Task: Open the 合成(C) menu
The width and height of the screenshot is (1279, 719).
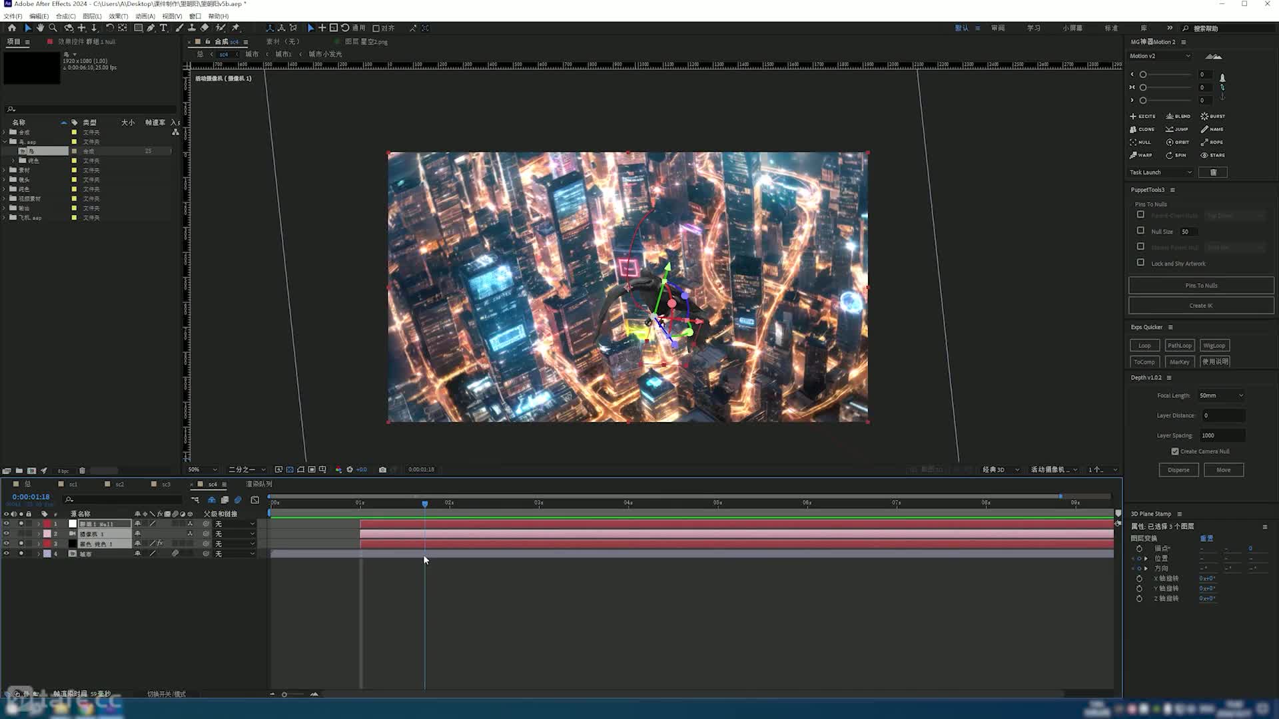Action: 65,16
